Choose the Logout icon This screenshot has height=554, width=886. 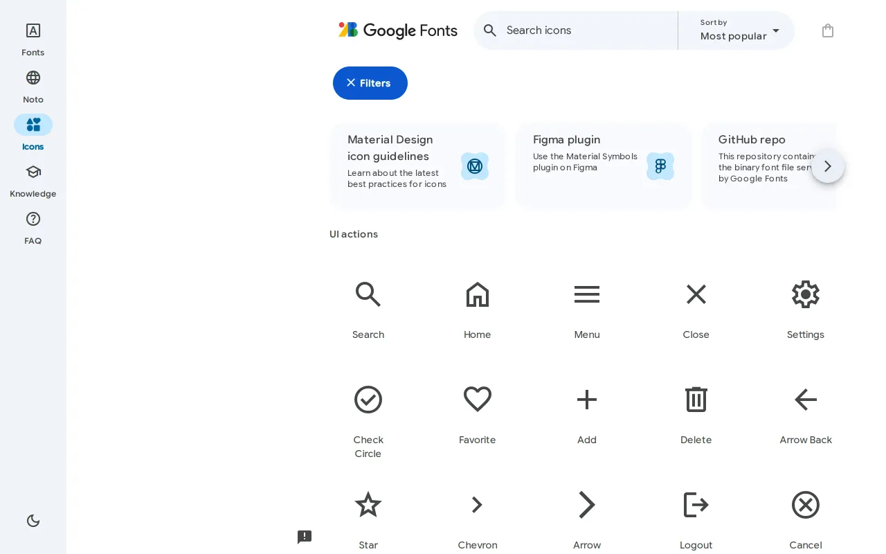pos(696,505)
